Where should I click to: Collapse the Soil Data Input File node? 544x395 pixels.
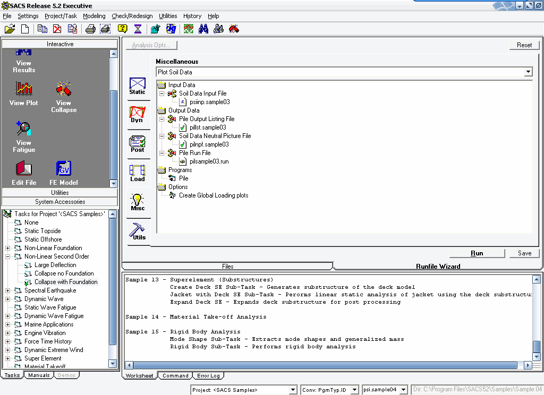(161, 93)
